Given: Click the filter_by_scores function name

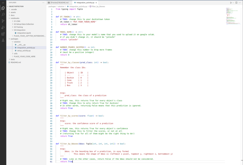Looking at the screenshot, I should click(x=69, y=116).
